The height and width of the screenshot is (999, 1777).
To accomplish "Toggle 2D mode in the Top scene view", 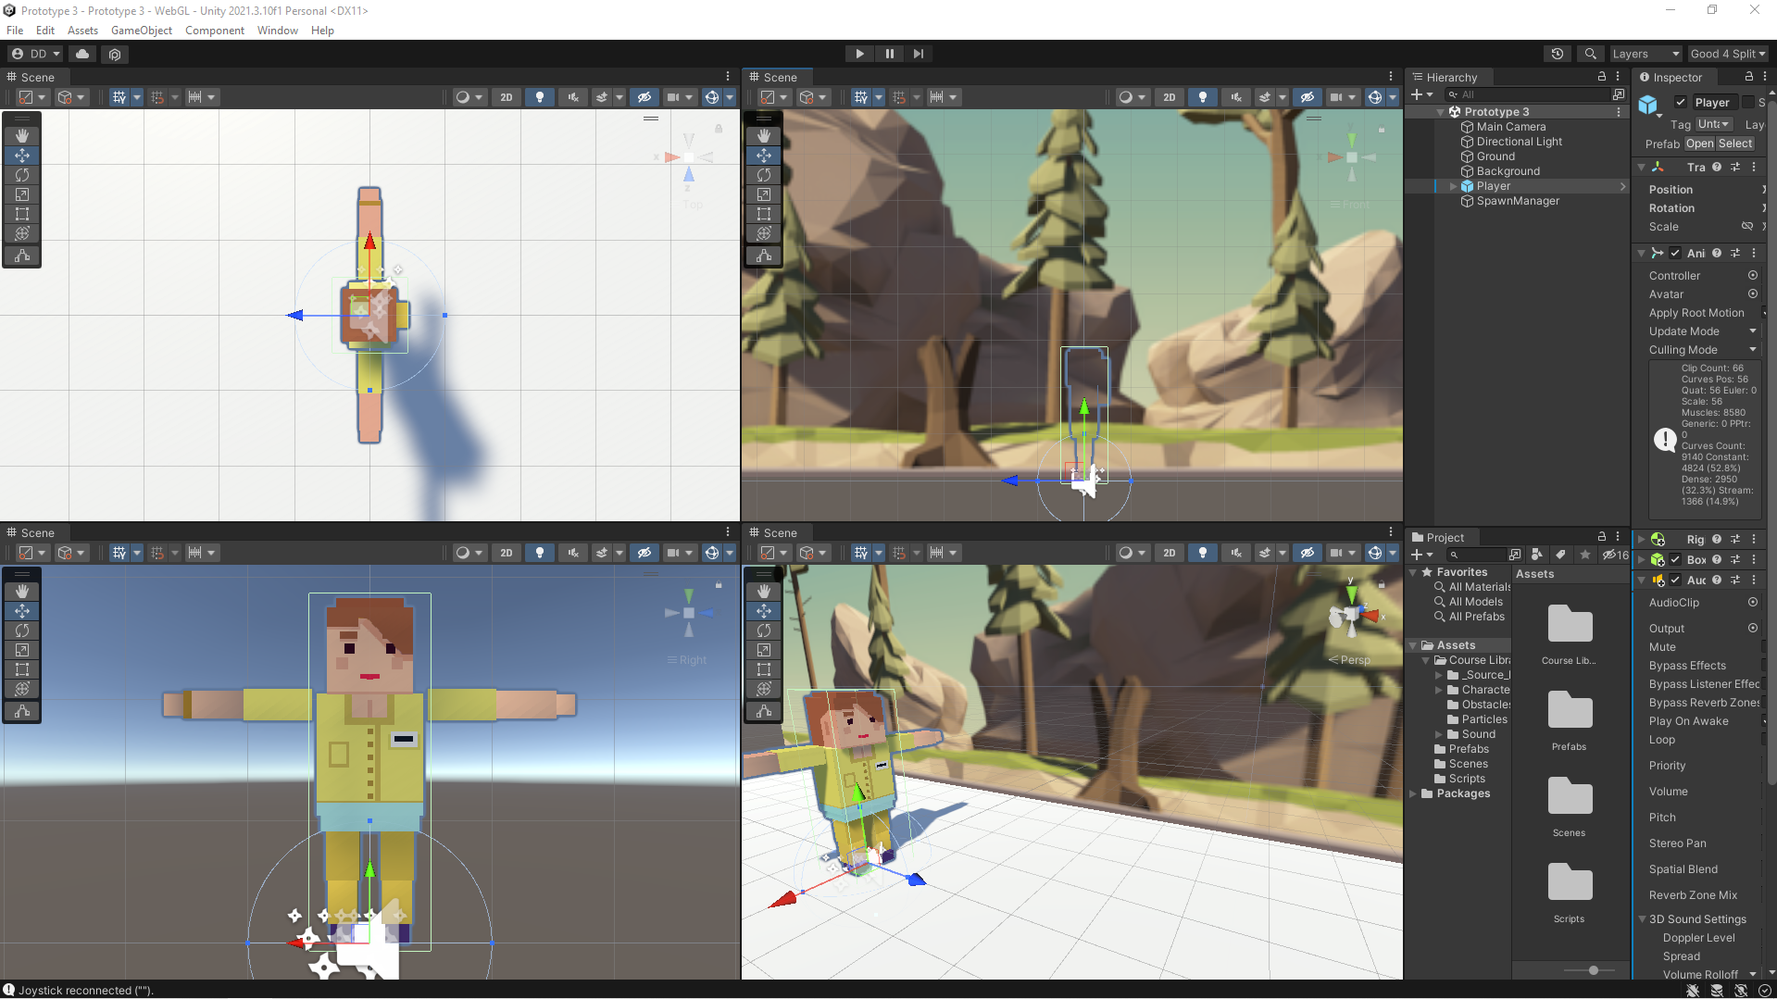I will pos(507,97).
